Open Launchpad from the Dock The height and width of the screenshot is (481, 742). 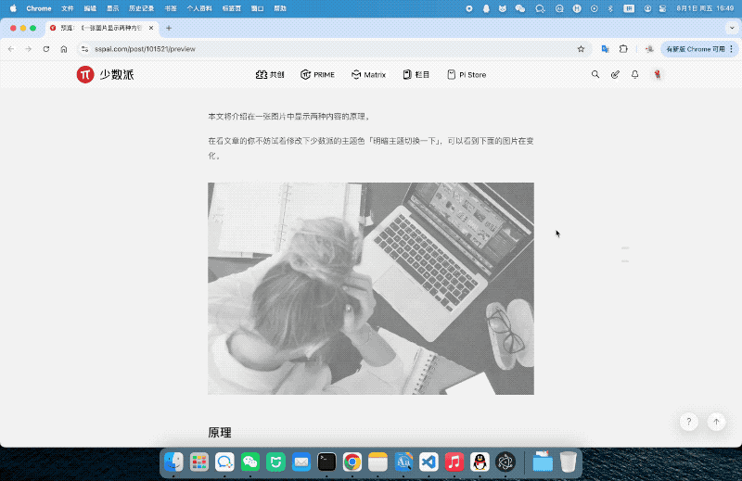click(x=199, y=462)
